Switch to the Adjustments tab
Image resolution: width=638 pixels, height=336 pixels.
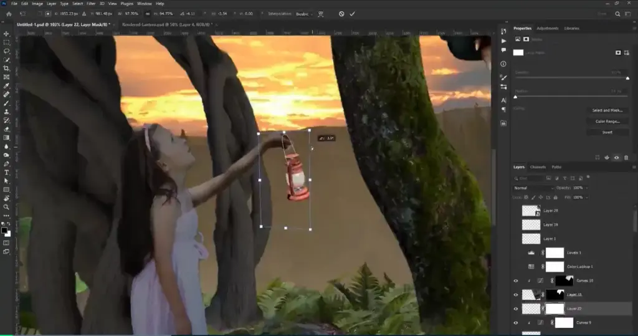click(x=547, y=29)
